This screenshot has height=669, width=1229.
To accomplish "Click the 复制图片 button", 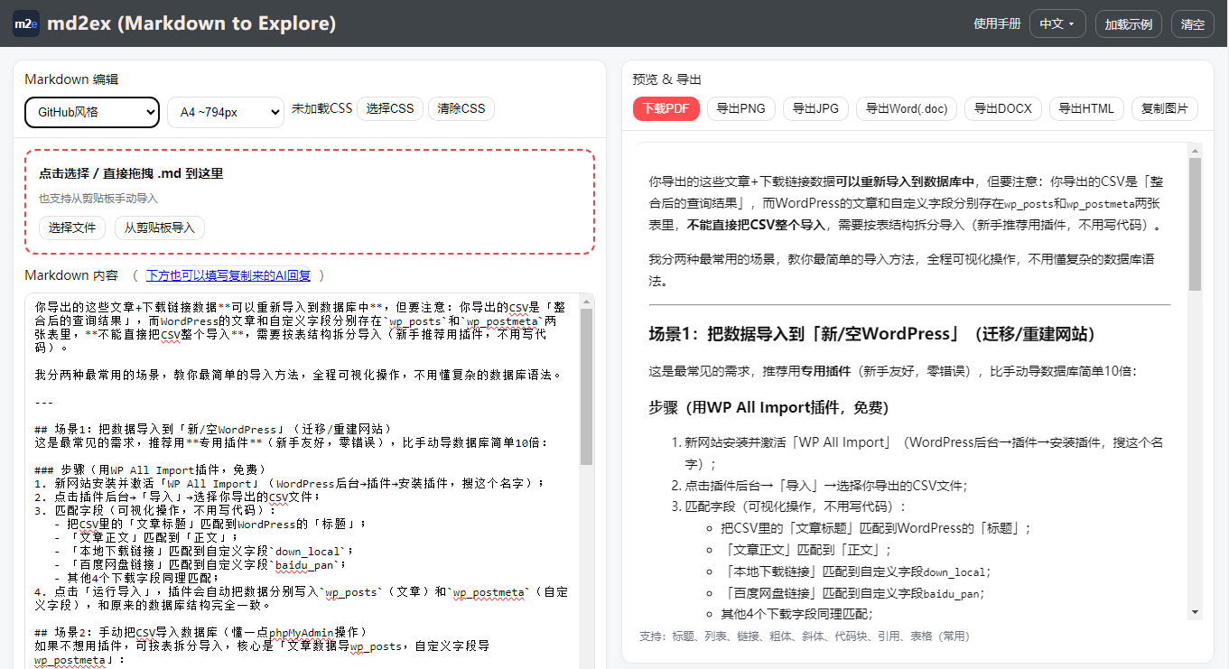I will point(1164,108).
